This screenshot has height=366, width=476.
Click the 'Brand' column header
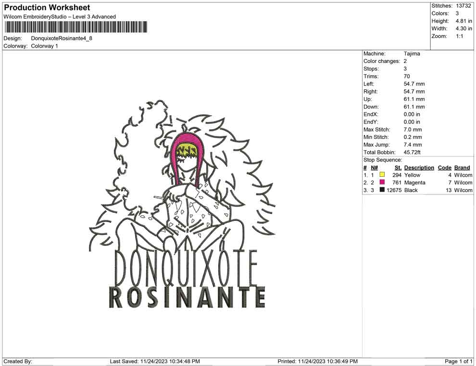(x=462, y=167)
